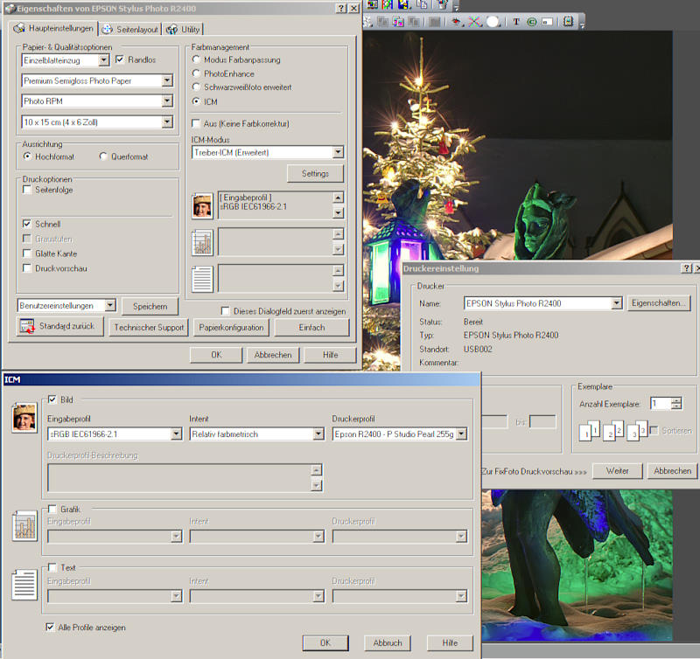Image resolution: width=700 pixels, height=659 pixels.
Task: Click the help question mark in Druckereinstellung title bar
Action: (x=687, y=268)
